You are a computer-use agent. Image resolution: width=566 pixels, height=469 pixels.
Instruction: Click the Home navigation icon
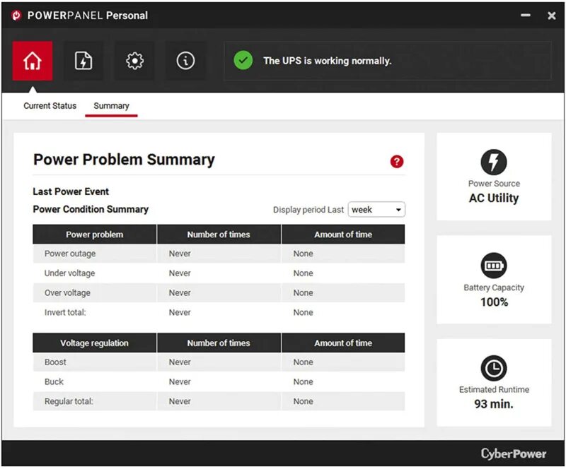[33, 61]
